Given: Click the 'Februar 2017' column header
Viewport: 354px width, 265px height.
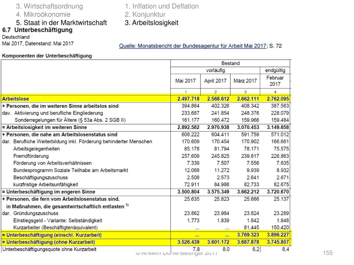Looking at the screenshot, I should [x=275, y=81].
